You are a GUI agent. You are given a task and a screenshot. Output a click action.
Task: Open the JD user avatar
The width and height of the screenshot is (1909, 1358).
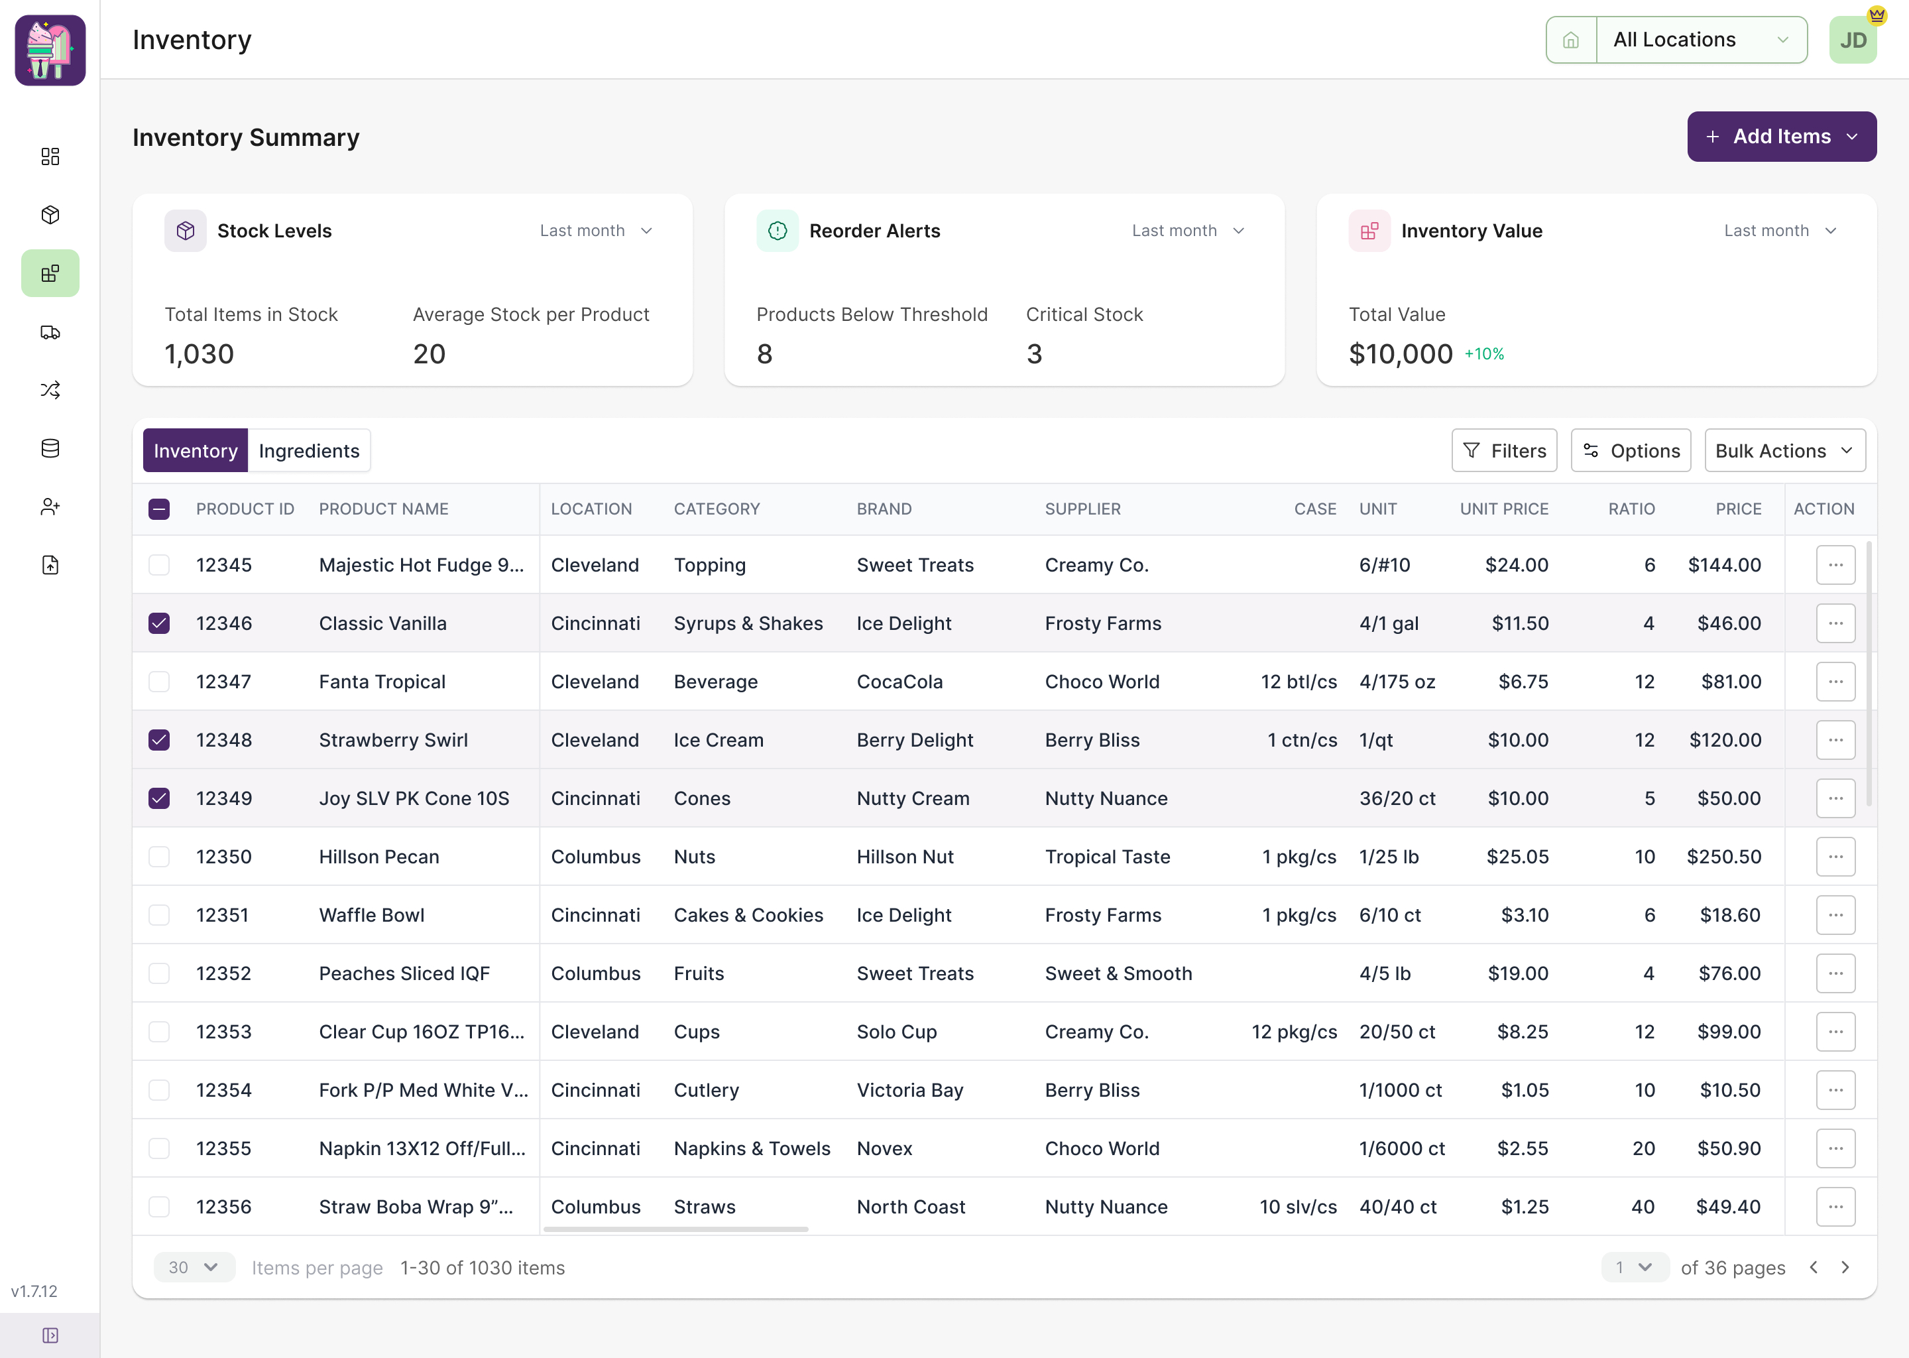coord(1853,40)
